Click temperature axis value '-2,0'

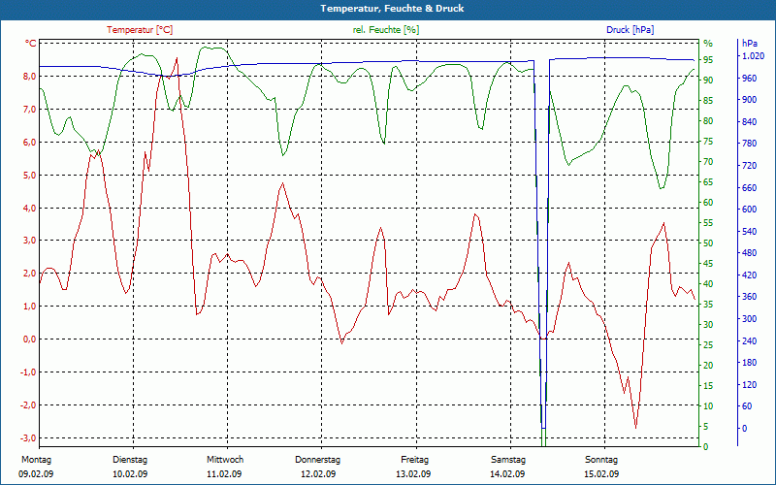(27, 404)
